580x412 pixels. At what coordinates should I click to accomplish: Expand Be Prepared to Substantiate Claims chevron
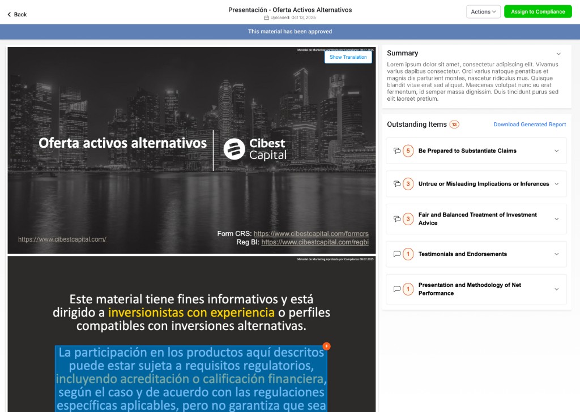556,151
